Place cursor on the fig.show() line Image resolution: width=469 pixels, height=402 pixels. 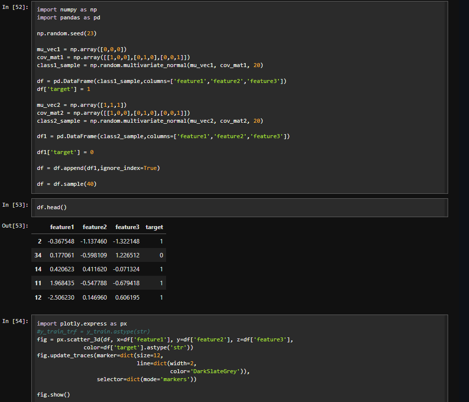click(x=53, y=395)
